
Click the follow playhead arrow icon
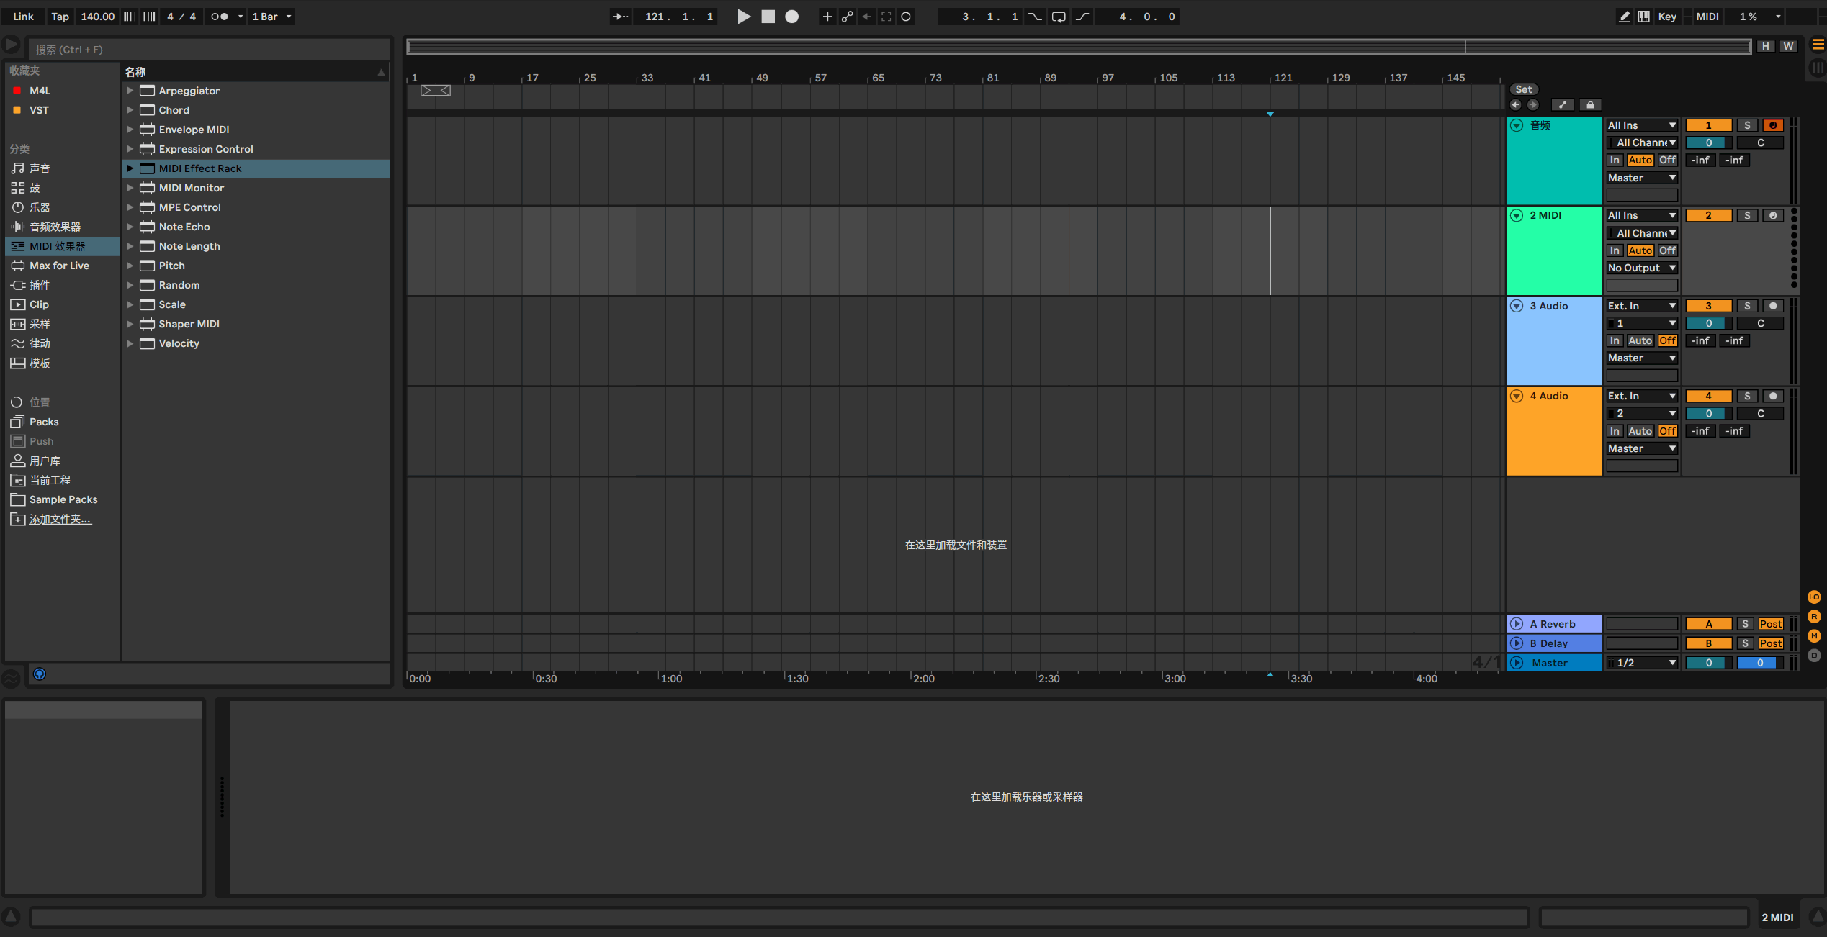(x=620, y=17)
